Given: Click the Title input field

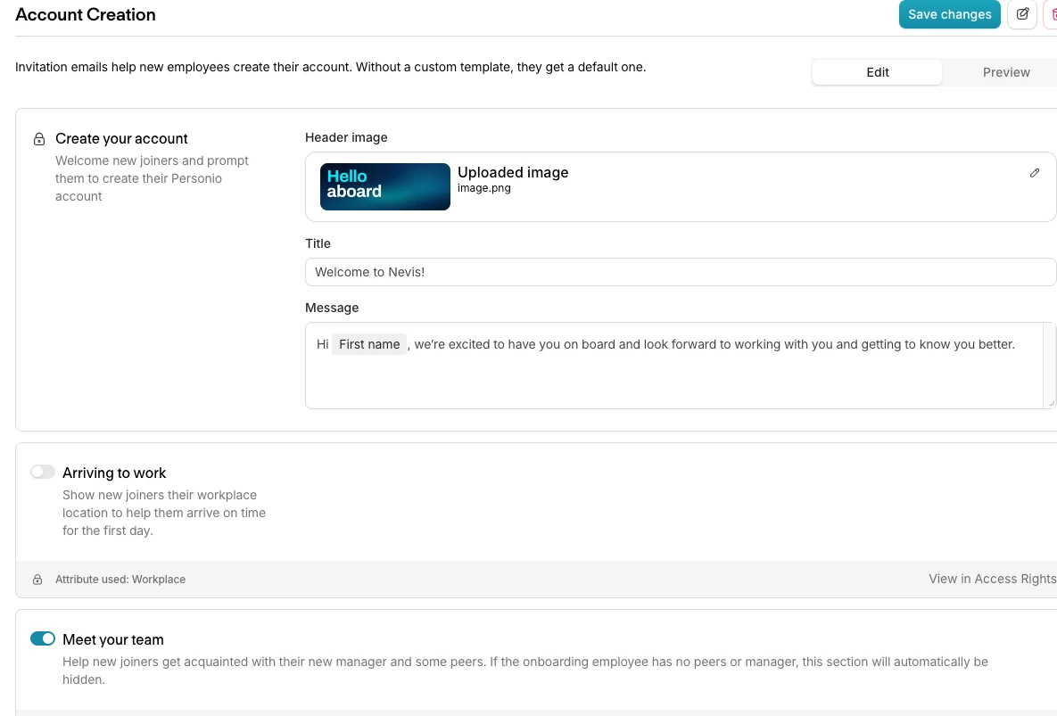Looking at the screenshot, I should coord(680,272).
